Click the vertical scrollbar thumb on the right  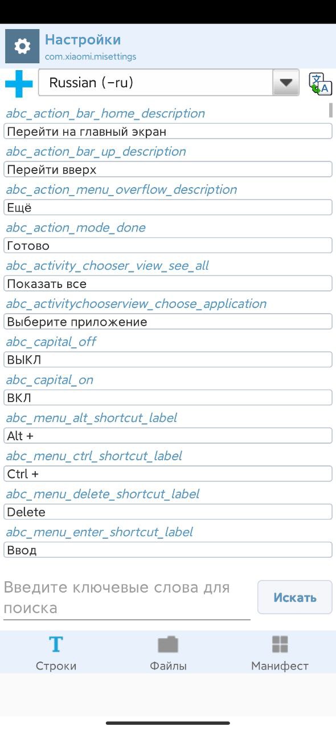click(331, 109)
